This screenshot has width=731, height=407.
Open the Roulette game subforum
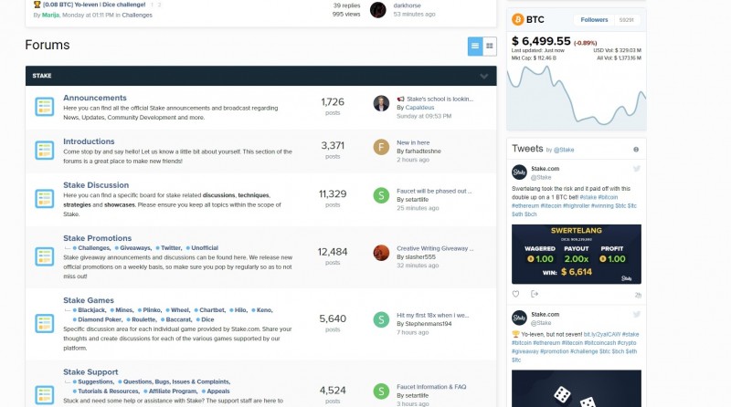pyautogui.click(x=143, y=320)
